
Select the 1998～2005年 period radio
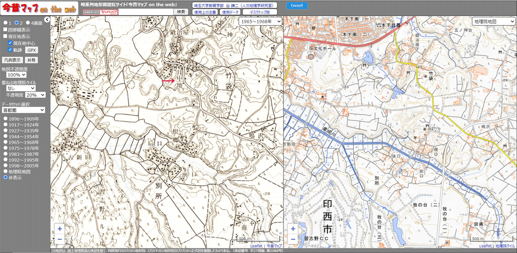[x=6, y=166]
